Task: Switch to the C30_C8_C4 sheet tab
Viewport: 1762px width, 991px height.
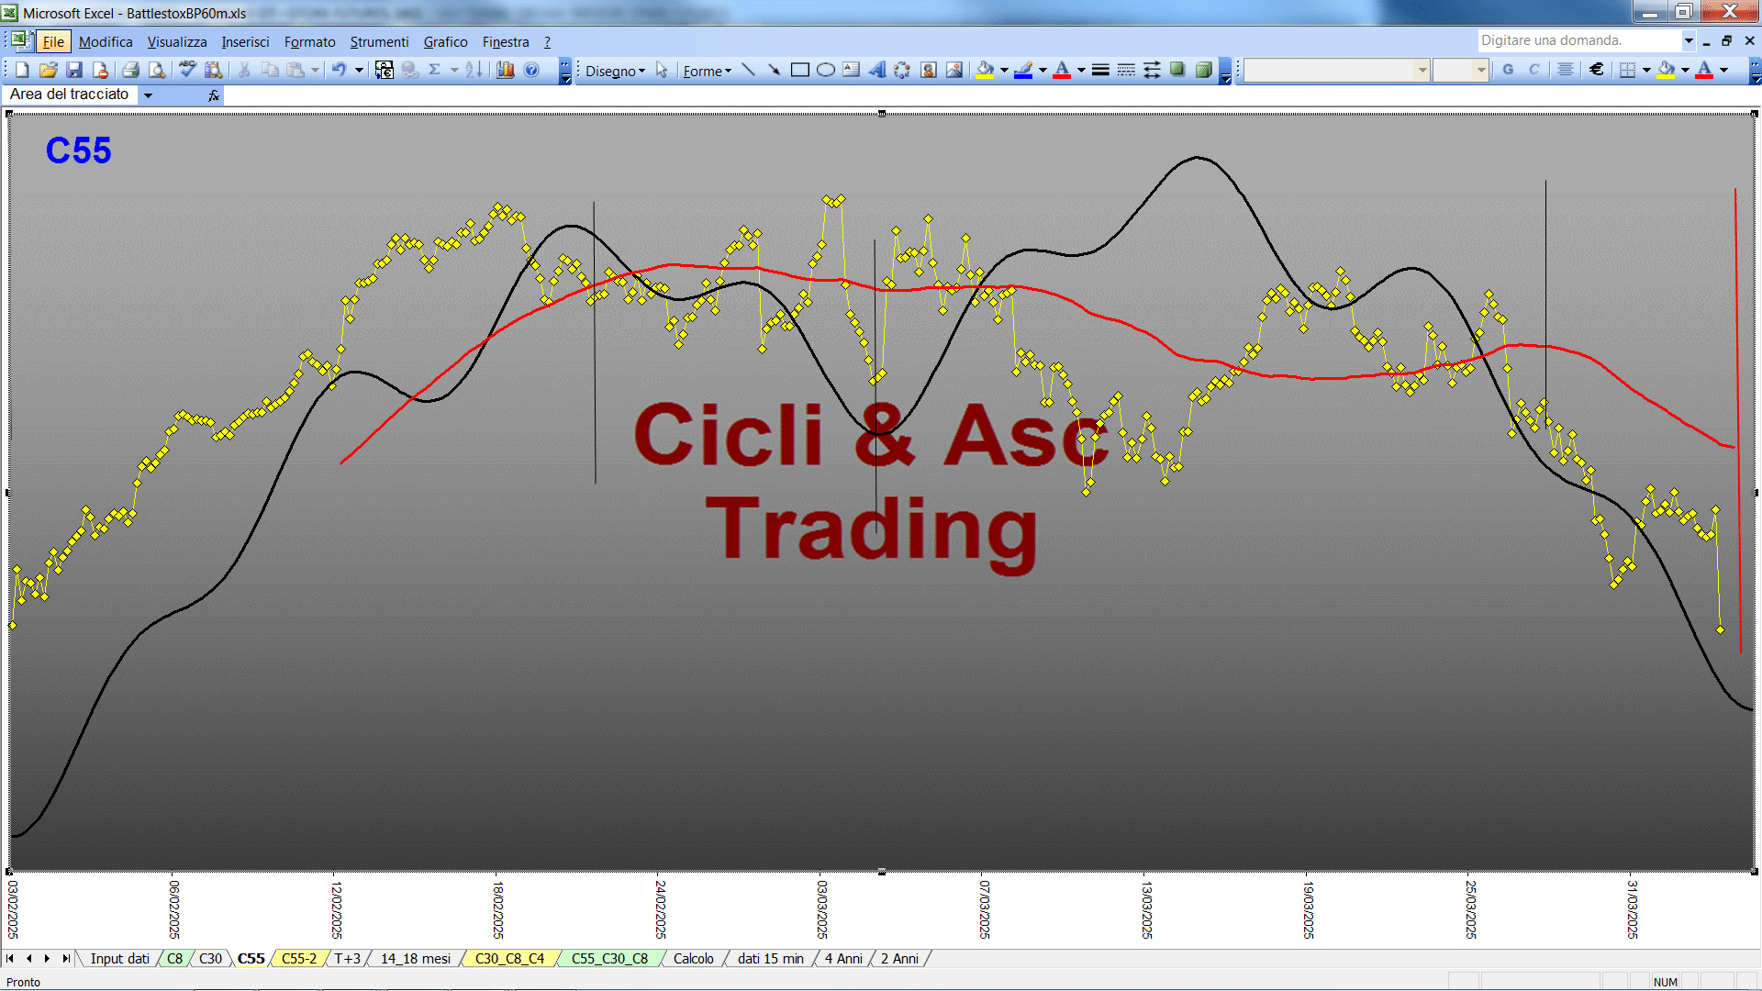Action: coord(509,959)
